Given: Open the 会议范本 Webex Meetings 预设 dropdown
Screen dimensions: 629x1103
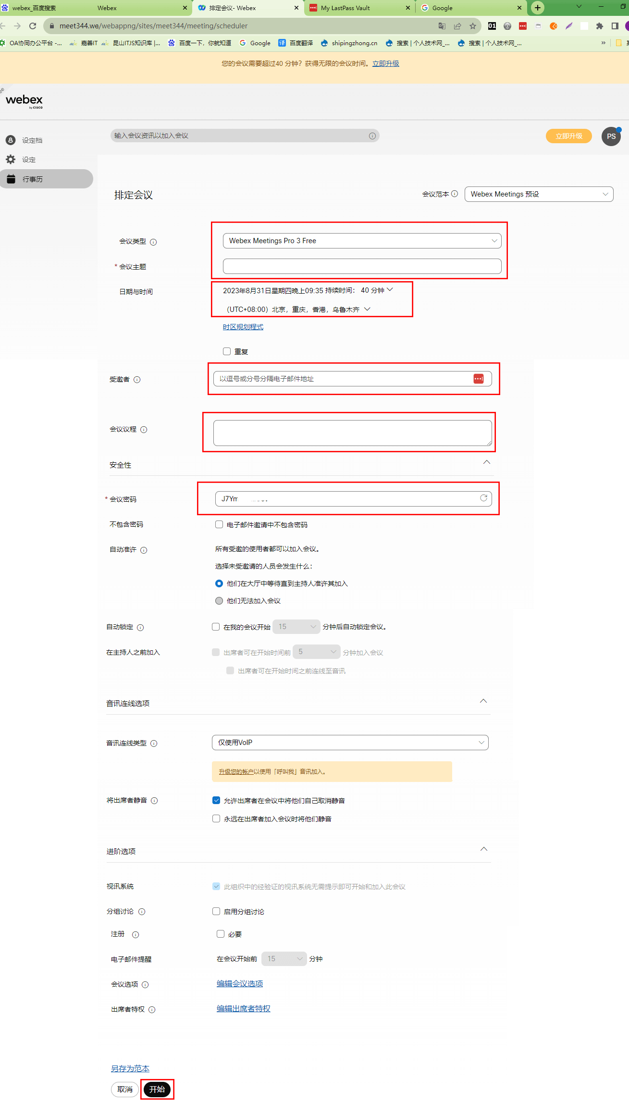Looking at the screenshot, I should click(x=539, y=194).
